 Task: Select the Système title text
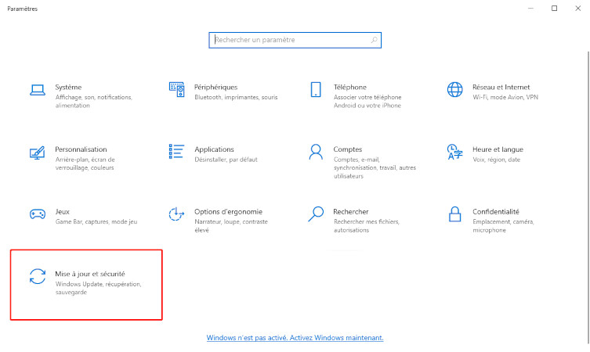68,87
